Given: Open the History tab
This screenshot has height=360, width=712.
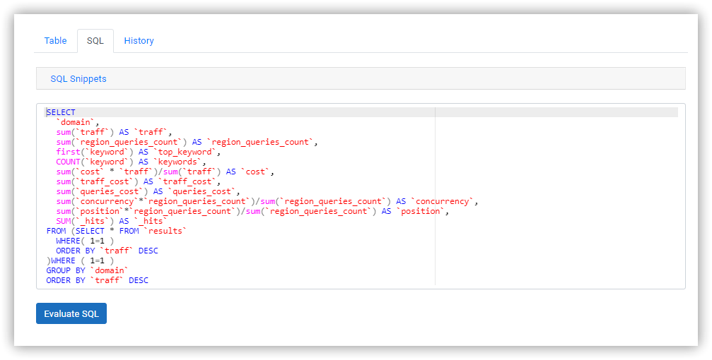Looking at the screenshot, I should 139,41.
